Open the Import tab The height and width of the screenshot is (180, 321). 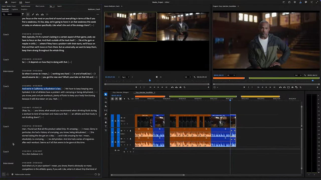14,2
